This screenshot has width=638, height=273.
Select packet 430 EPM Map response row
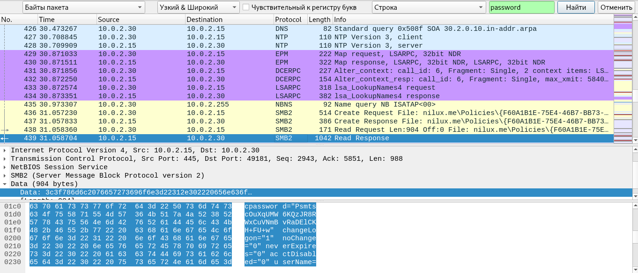[x=307, y=63]
